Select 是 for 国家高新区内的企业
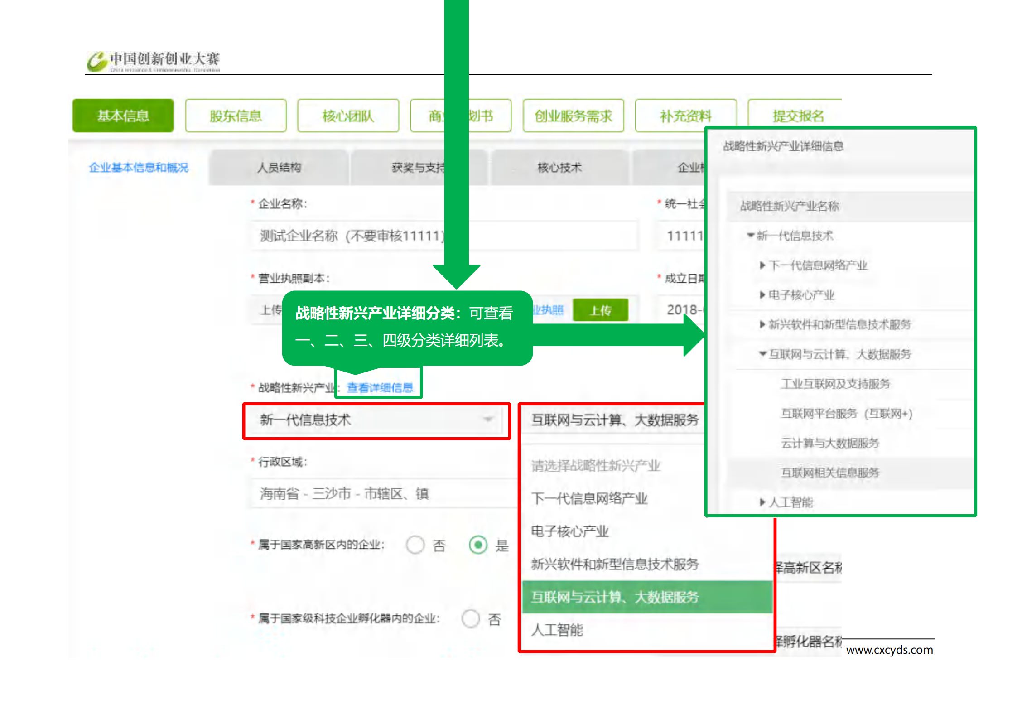1017x719 pixels. pyautogui.click(x=478, y=545)
